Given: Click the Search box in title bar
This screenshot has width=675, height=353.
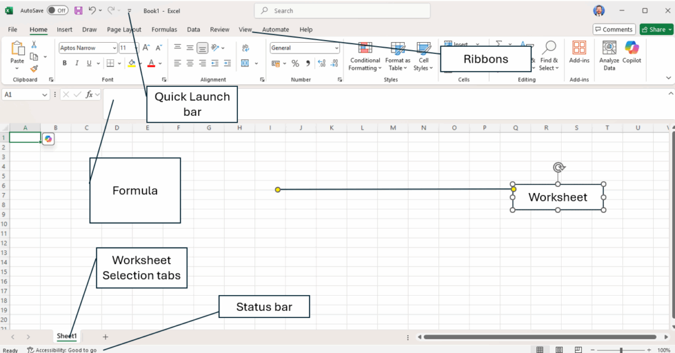Looking at the screenshot, I should [342, 11].
